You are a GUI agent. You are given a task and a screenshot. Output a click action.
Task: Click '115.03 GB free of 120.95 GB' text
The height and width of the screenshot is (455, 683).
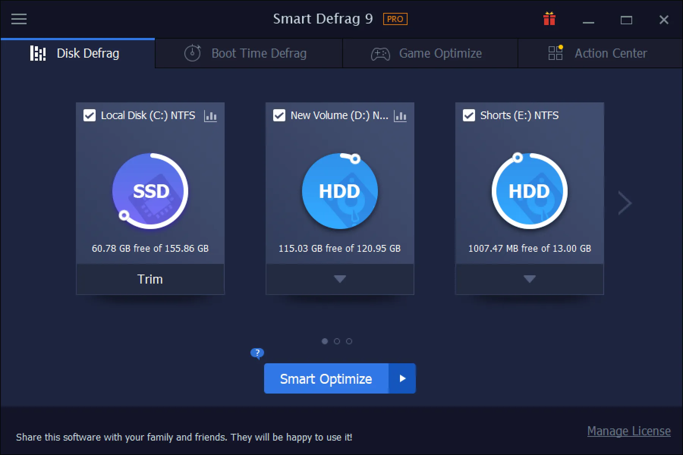point(340,248)
